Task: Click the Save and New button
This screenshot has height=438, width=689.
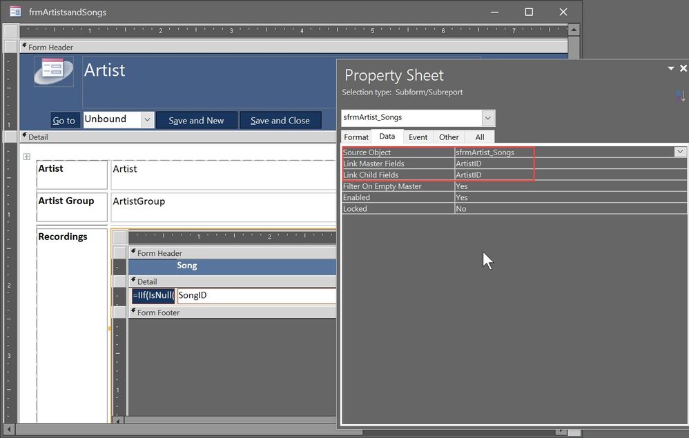Action: click(197, 120)
